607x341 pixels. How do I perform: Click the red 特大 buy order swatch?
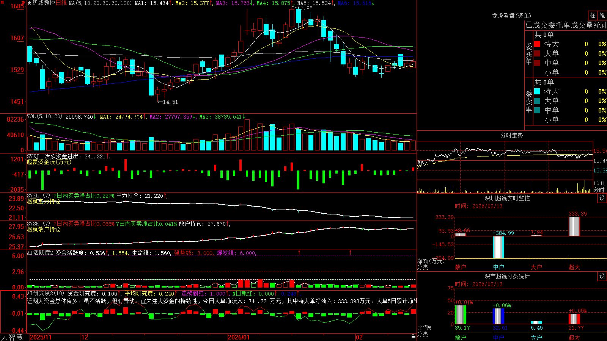coord(537,44)
